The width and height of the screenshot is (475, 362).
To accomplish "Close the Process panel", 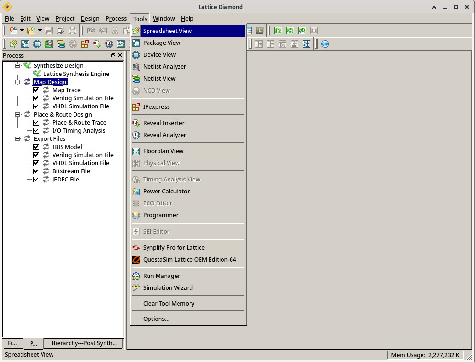I will [120, 55].
